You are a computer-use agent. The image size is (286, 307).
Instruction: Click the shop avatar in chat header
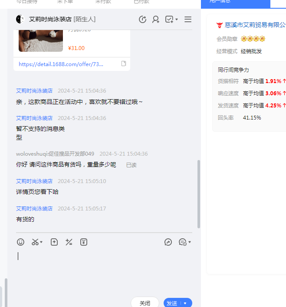tap(20, 19)
